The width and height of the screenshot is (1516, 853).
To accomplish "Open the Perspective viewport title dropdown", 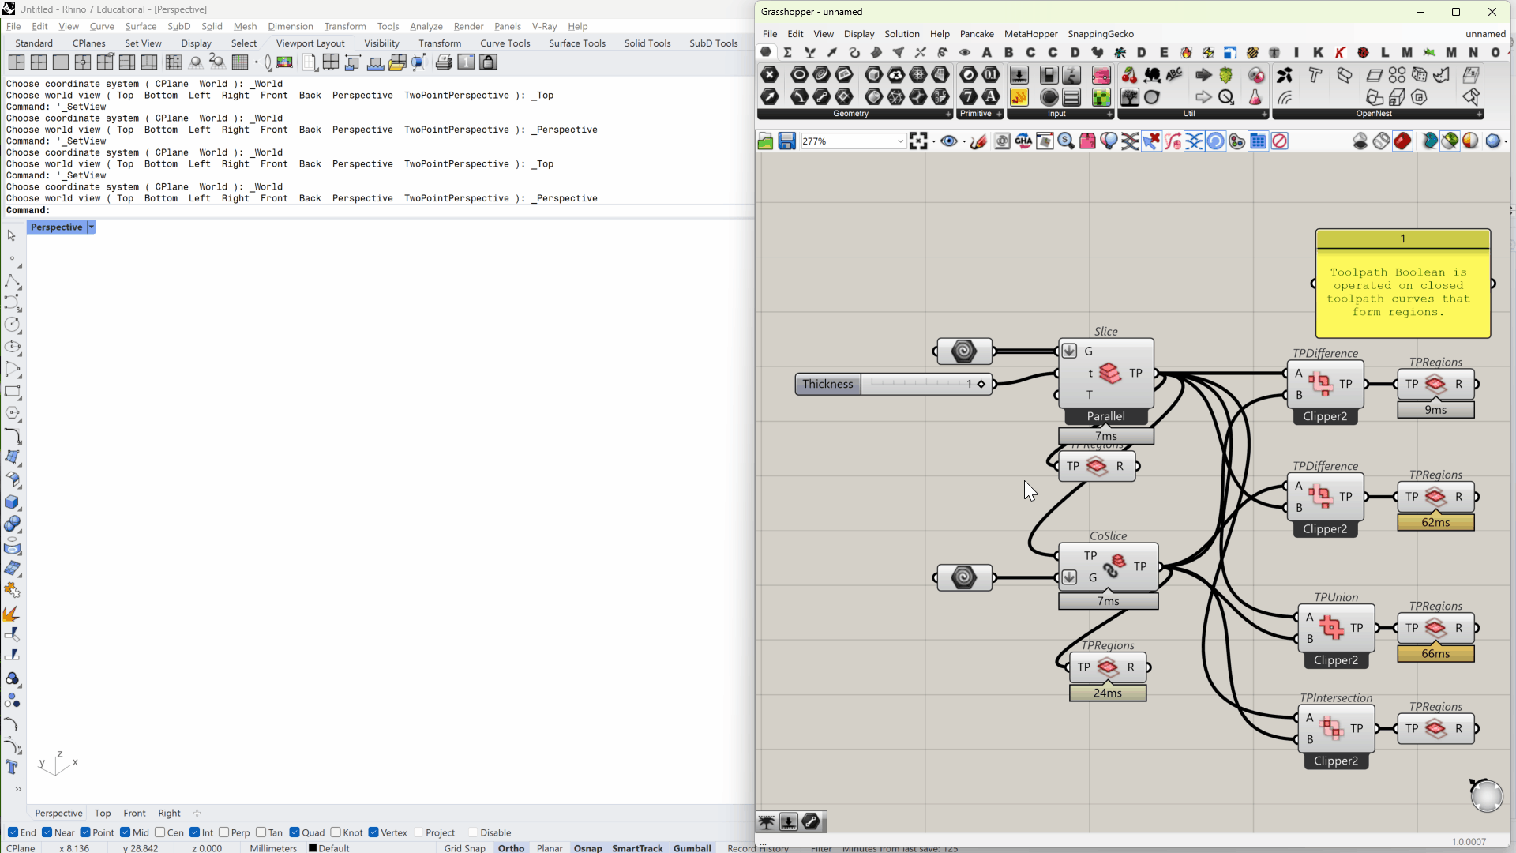I will point(92,227).
